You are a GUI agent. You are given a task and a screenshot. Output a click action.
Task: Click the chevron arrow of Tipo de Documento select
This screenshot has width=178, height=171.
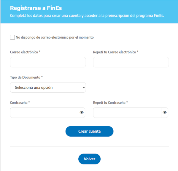click(x=83, y=87)
